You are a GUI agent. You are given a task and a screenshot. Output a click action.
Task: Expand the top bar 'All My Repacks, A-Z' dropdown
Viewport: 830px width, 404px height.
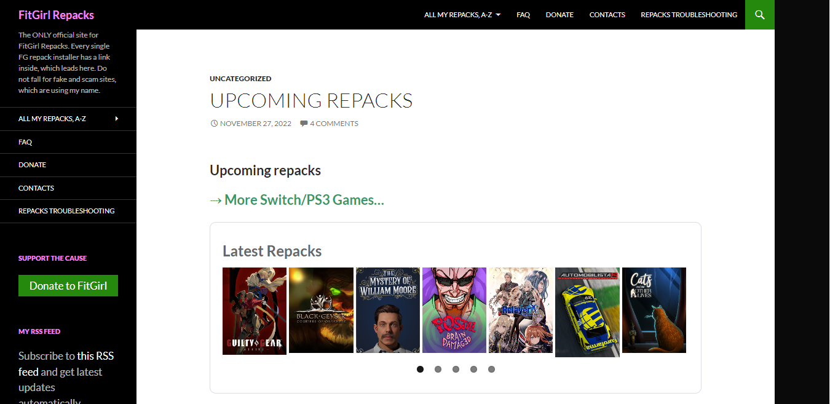462,15
